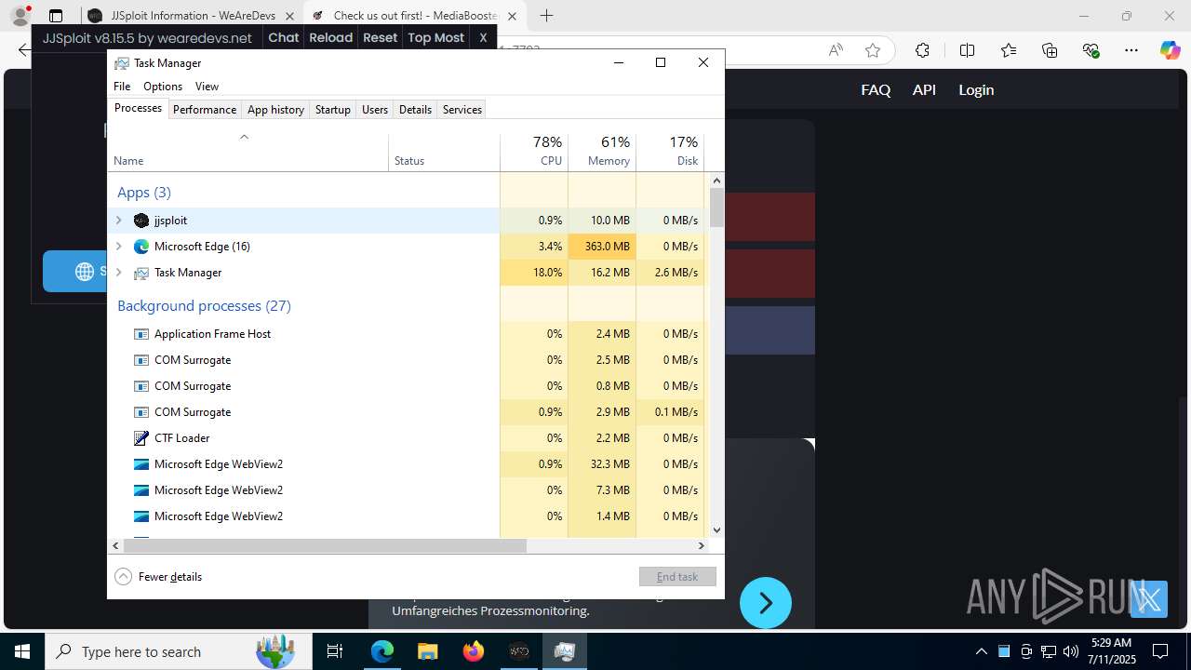
Task: Open Edge Copilot icon
Action: point(1170,50)
